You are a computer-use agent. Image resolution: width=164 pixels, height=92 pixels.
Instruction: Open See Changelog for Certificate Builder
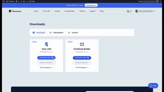[x=82, y=67]
